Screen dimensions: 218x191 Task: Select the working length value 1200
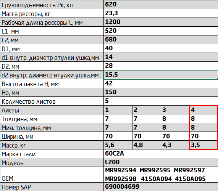click(161, 22)
